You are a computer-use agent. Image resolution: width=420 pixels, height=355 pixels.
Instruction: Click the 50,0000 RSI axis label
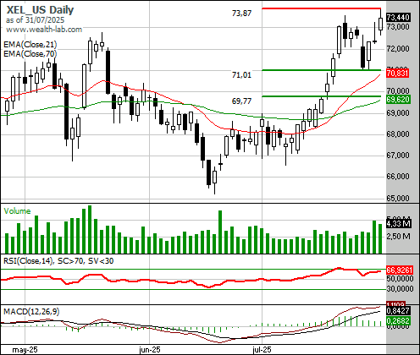coord(400,279)
